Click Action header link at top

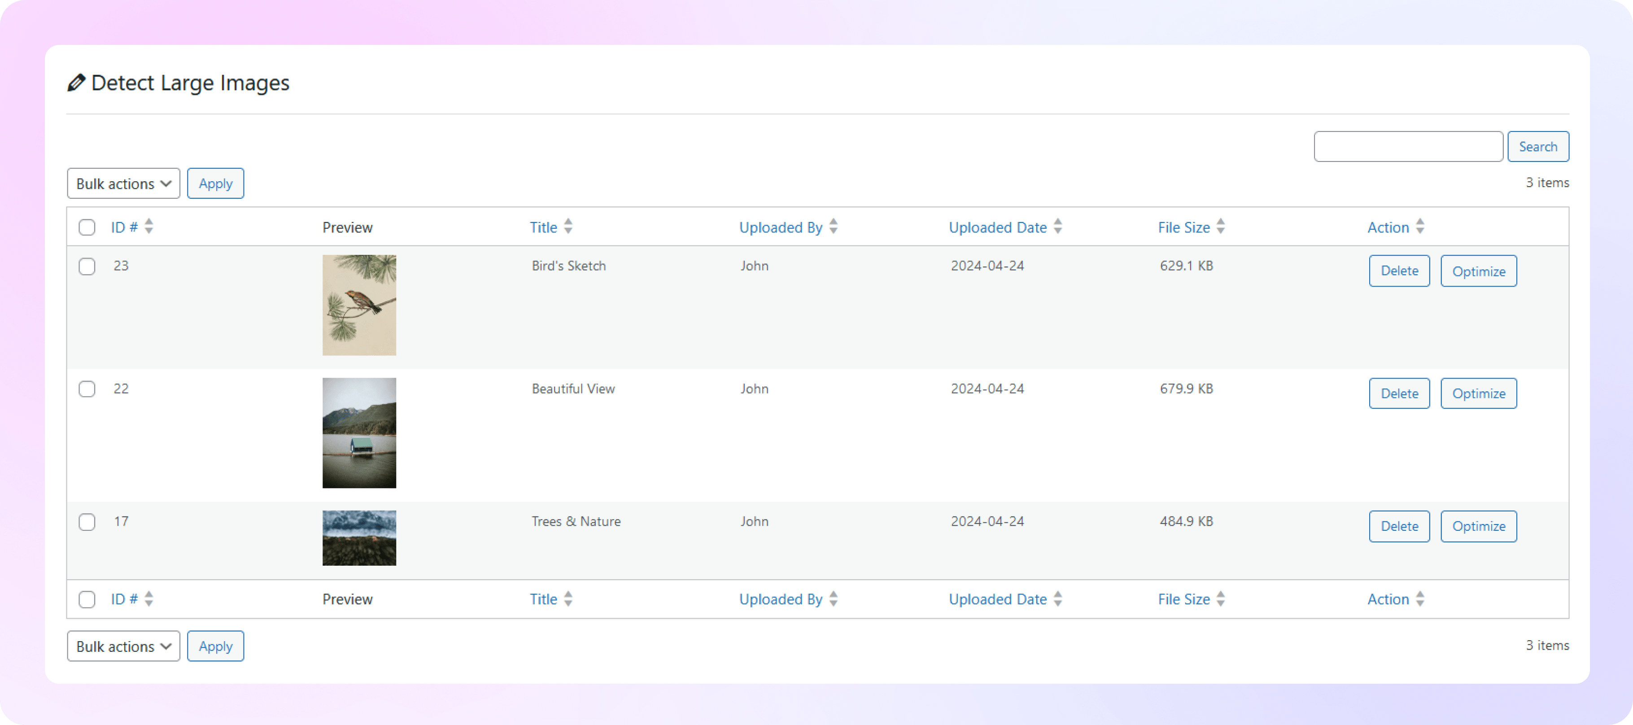coord(1388,227)
